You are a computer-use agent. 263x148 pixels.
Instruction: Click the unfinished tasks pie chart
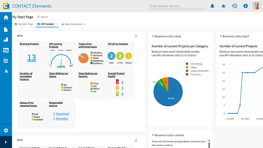coord(84,58)
